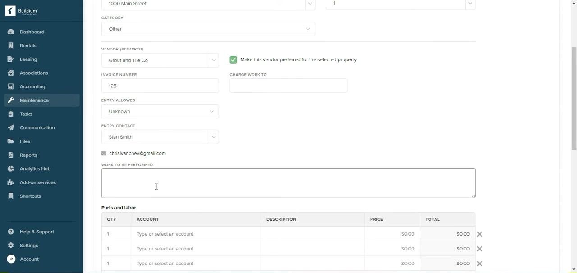The image size is (577, 273).
Task: Select an account in second parts row
Action: [x=196, y=249]
